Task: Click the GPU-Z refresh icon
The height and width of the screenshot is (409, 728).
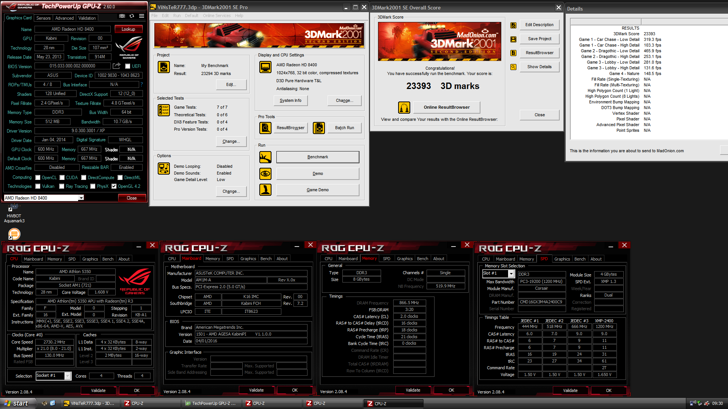Action: (132, 16)
